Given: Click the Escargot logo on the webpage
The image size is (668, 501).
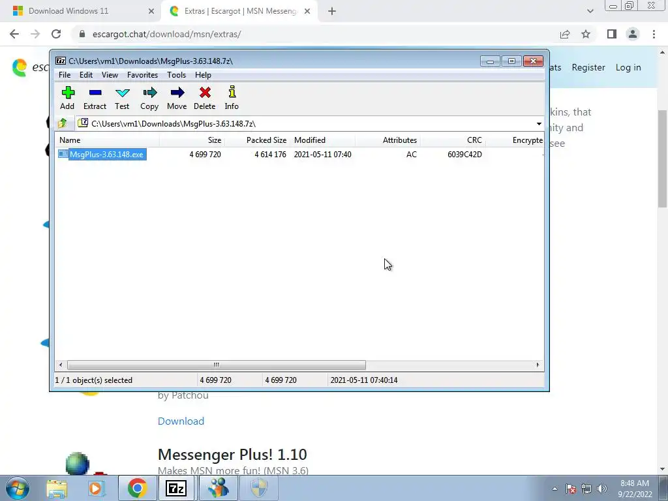Looking at the screenshot, I should coord(20,68).
